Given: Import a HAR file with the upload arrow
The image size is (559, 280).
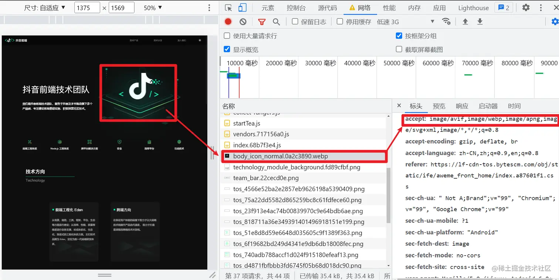Looking at the screenshot, I should 465,22.
